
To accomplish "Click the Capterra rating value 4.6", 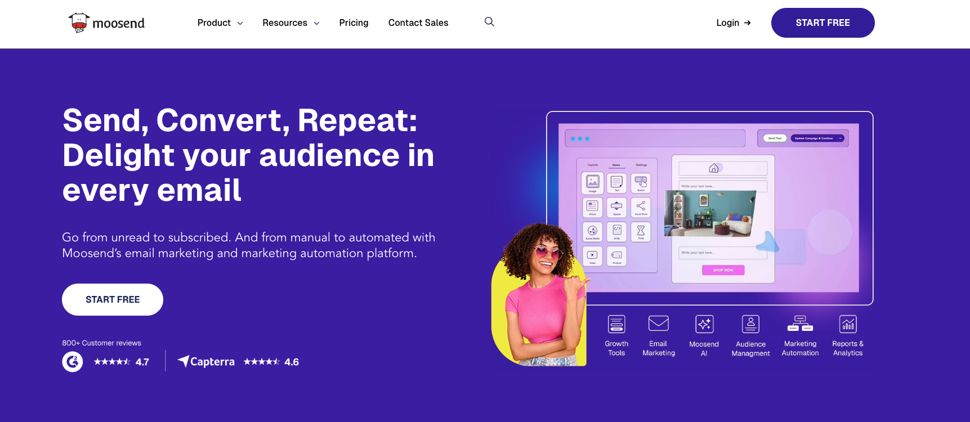I will click(292, 362).
